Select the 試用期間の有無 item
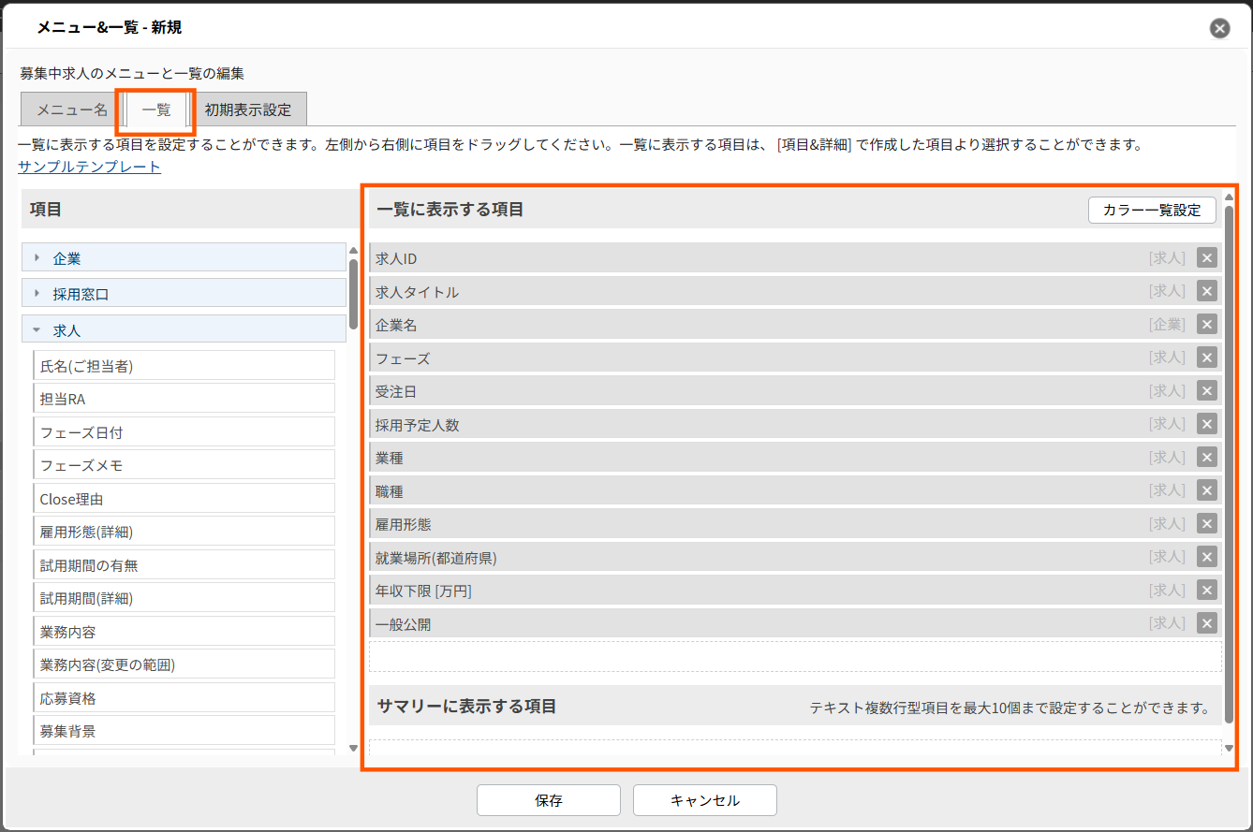The width and height of the screenshot is (1253, 832). (x=184, y=565)
